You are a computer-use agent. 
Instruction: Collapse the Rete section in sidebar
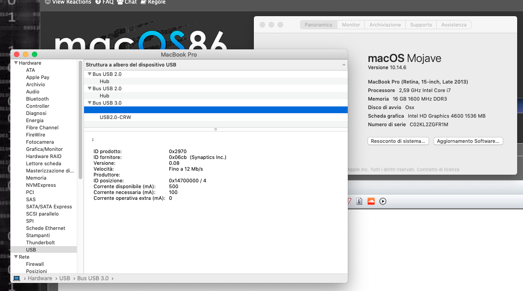(x=16, y=257)
